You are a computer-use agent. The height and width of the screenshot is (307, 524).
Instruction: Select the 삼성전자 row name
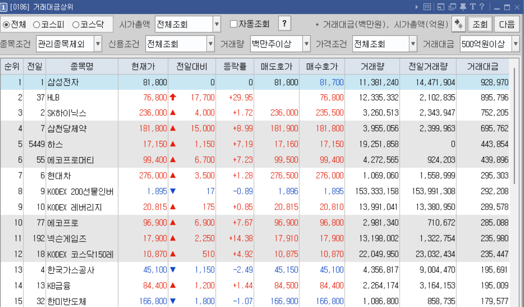point(63,82)
